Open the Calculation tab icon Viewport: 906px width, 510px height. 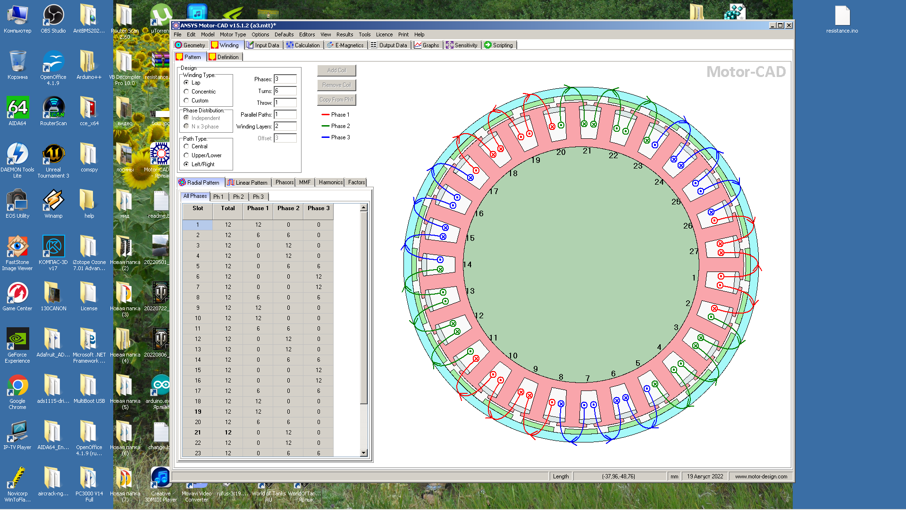[x=290, y=45]
